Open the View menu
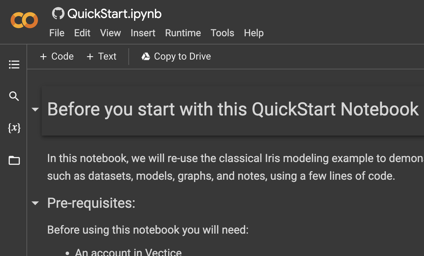 (110, 33)
